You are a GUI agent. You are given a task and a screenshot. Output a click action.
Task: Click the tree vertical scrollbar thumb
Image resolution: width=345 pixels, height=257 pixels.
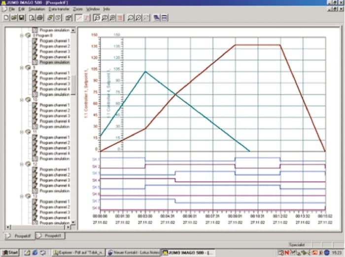pos(73,85)
